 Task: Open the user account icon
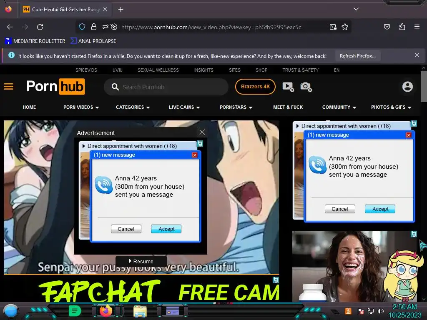point(407,87)
